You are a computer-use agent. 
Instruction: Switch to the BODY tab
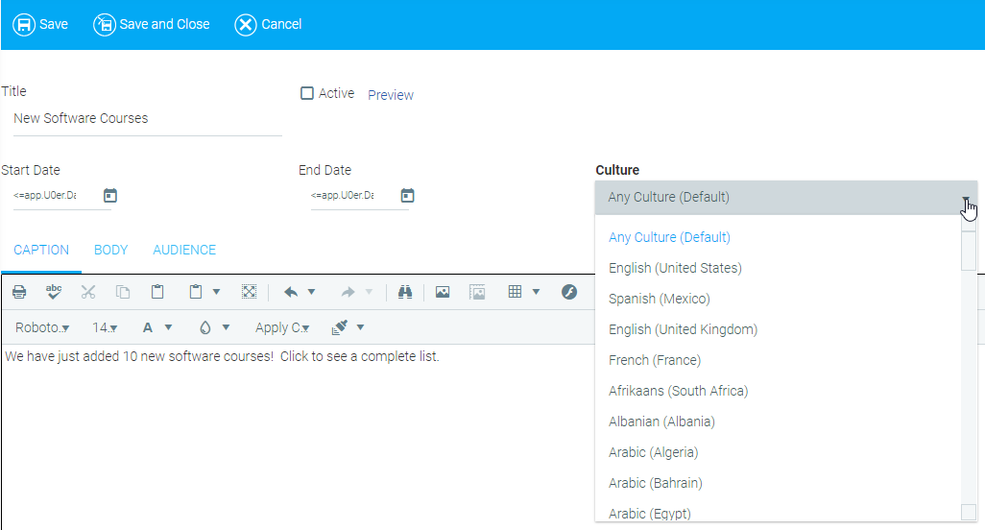click(x=110, y=250)
